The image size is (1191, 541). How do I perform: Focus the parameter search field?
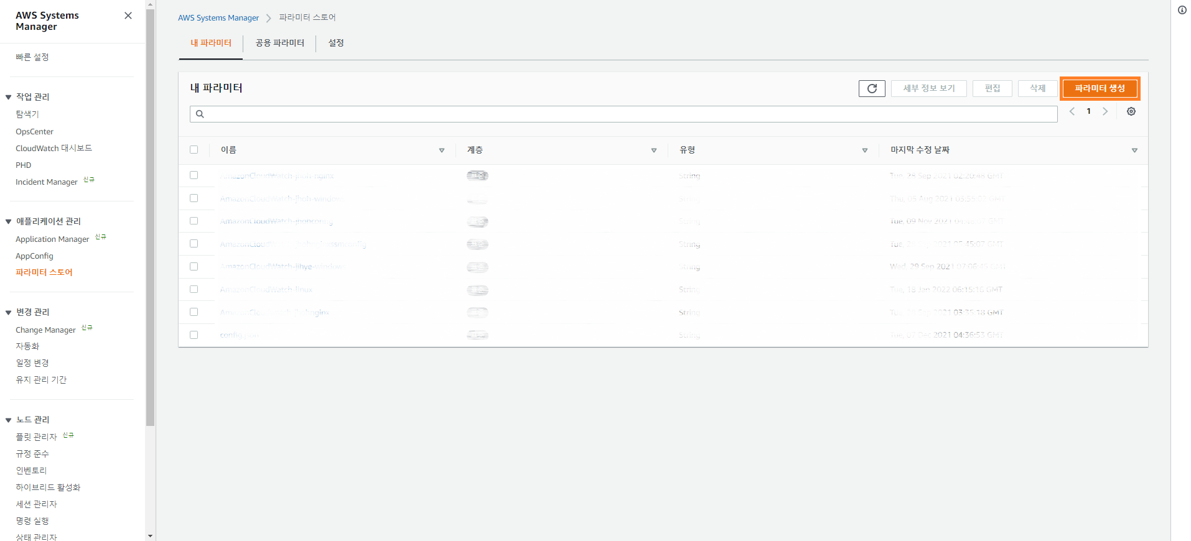tap(624, 114)
